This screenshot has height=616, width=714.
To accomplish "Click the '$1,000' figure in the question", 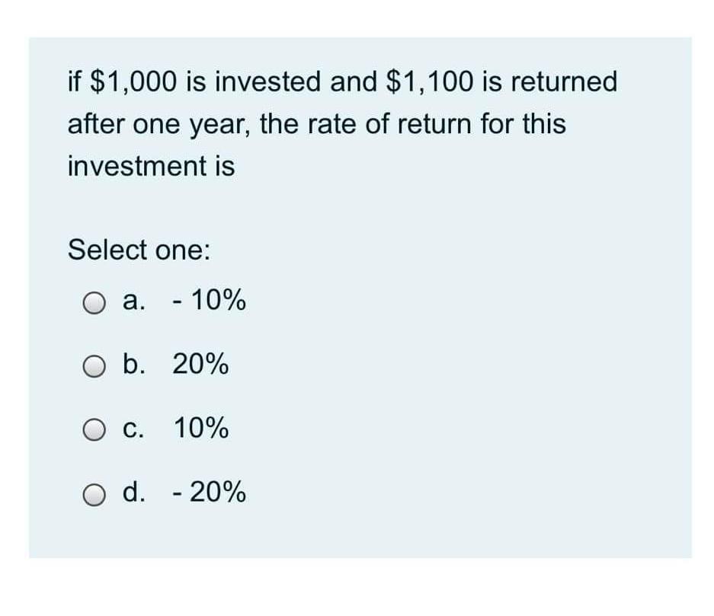I will click(134, 81).
